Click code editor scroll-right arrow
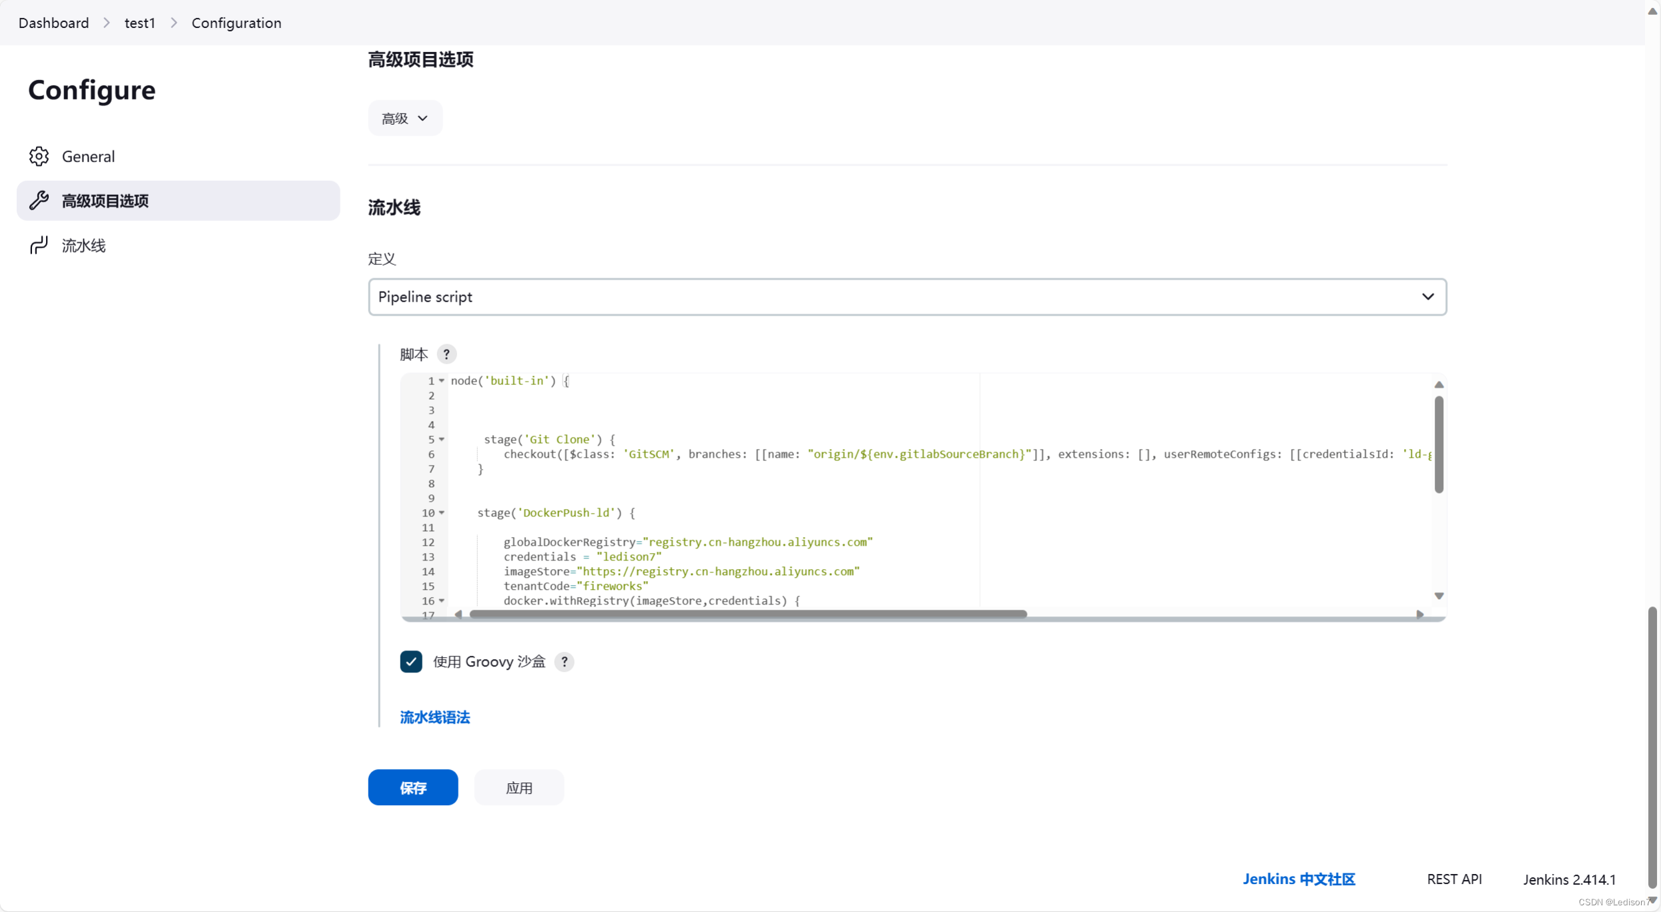Viewport: 1661px width, 912px height. 1419,614
